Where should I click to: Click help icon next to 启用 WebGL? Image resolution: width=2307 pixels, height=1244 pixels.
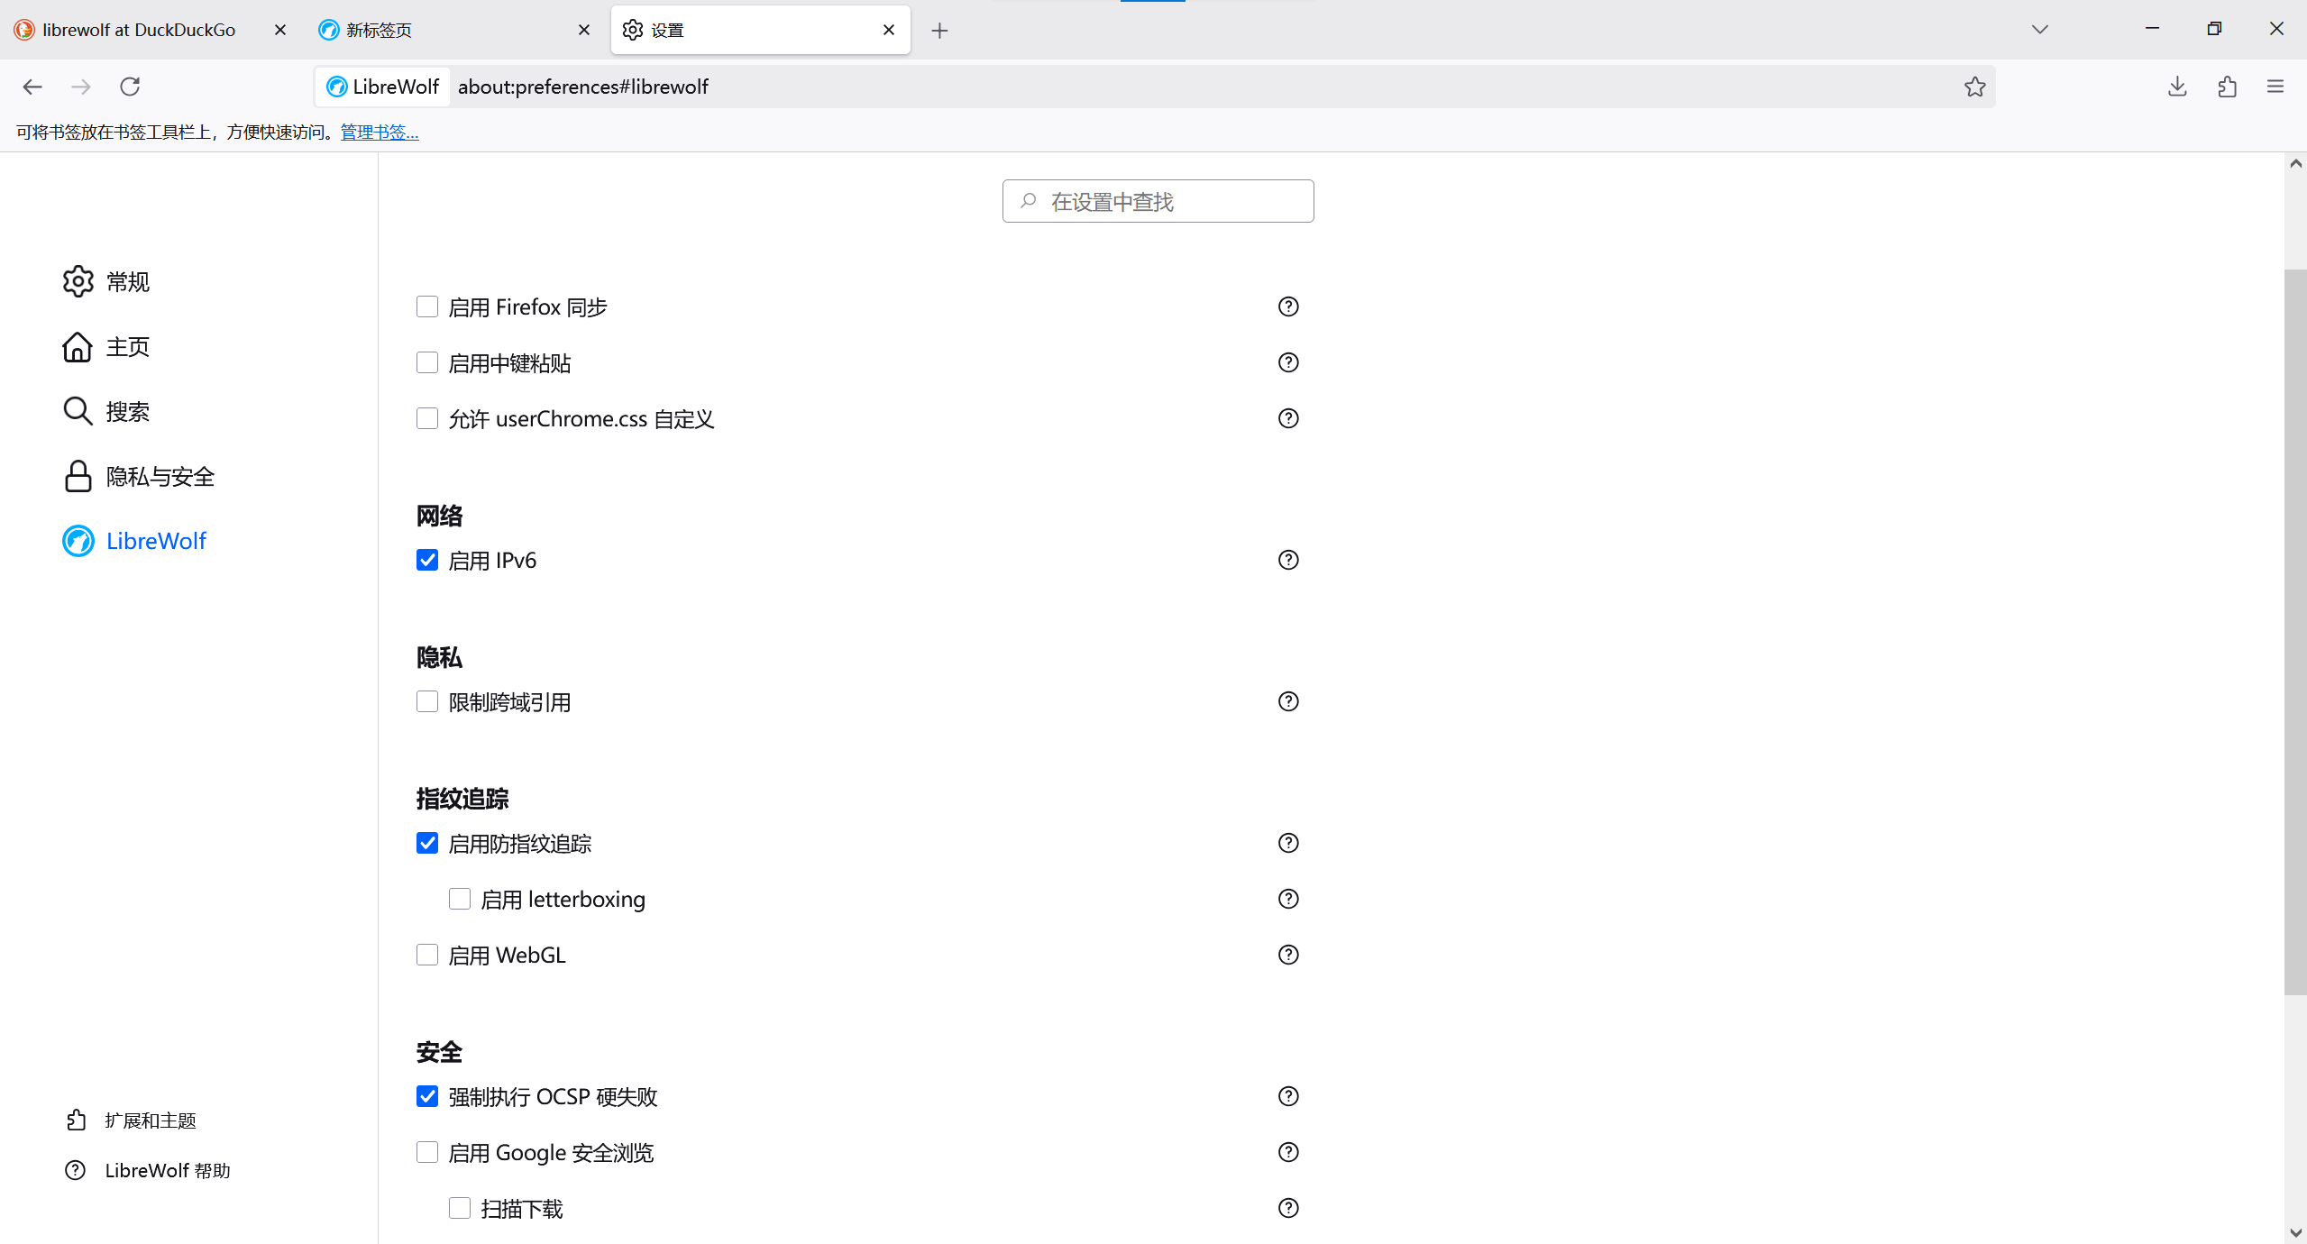tap(1288, 955)
